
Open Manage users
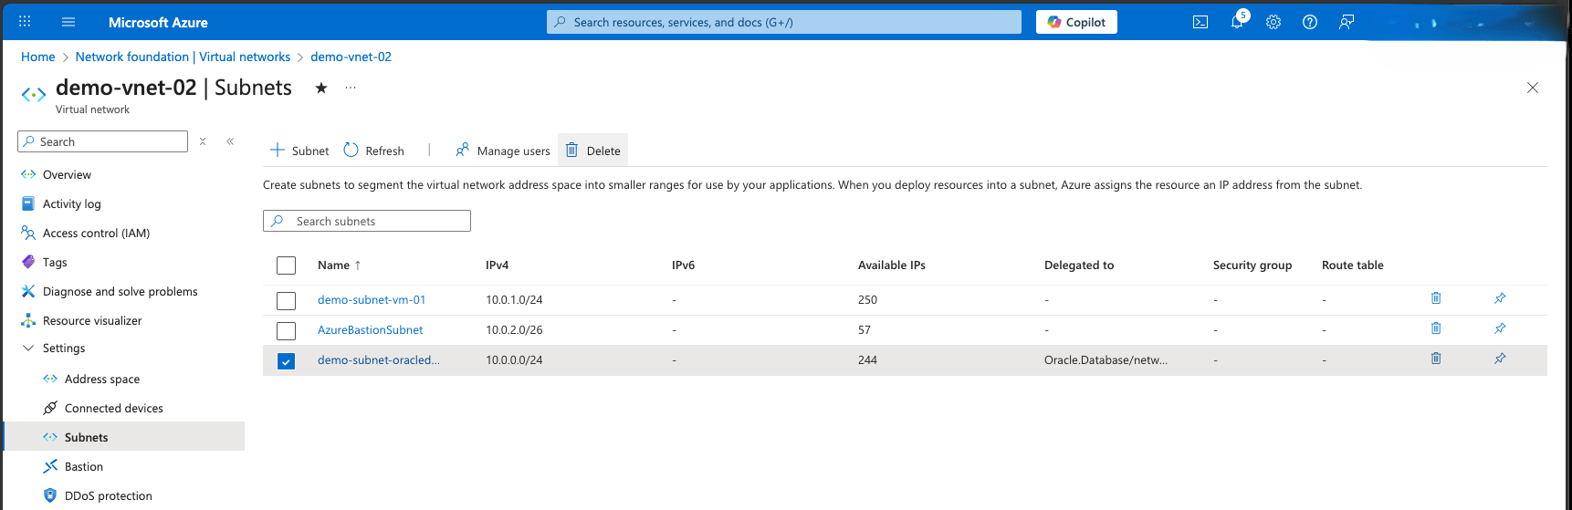tap(503, 151)
